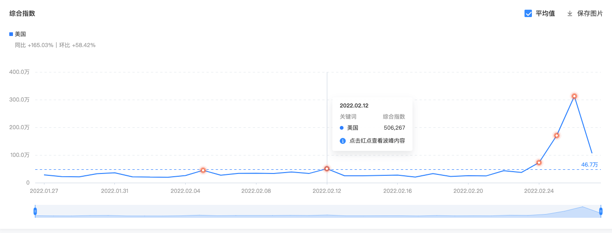Click the 美国 blue dot in tooltip
This screenshot has height=233, width=612.
click(x=342, y=128)
